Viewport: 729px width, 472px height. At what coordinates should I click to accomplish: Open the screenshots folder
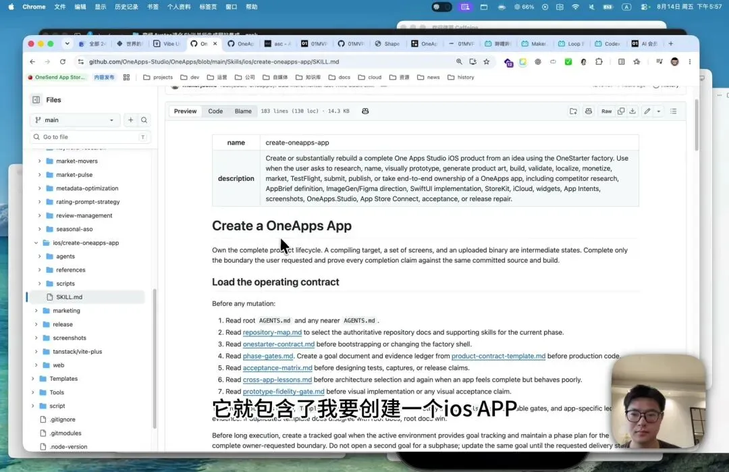pyautogui.click(x=70, y=338)
